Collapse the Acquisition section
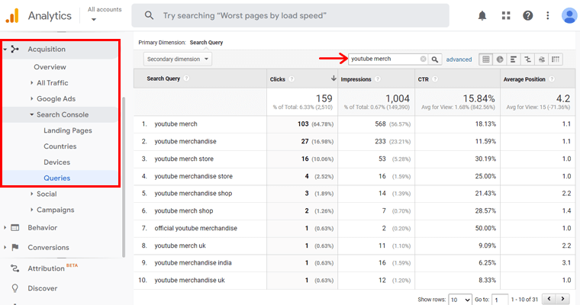Screen dimensions: 580x305 tap(5, 49)
